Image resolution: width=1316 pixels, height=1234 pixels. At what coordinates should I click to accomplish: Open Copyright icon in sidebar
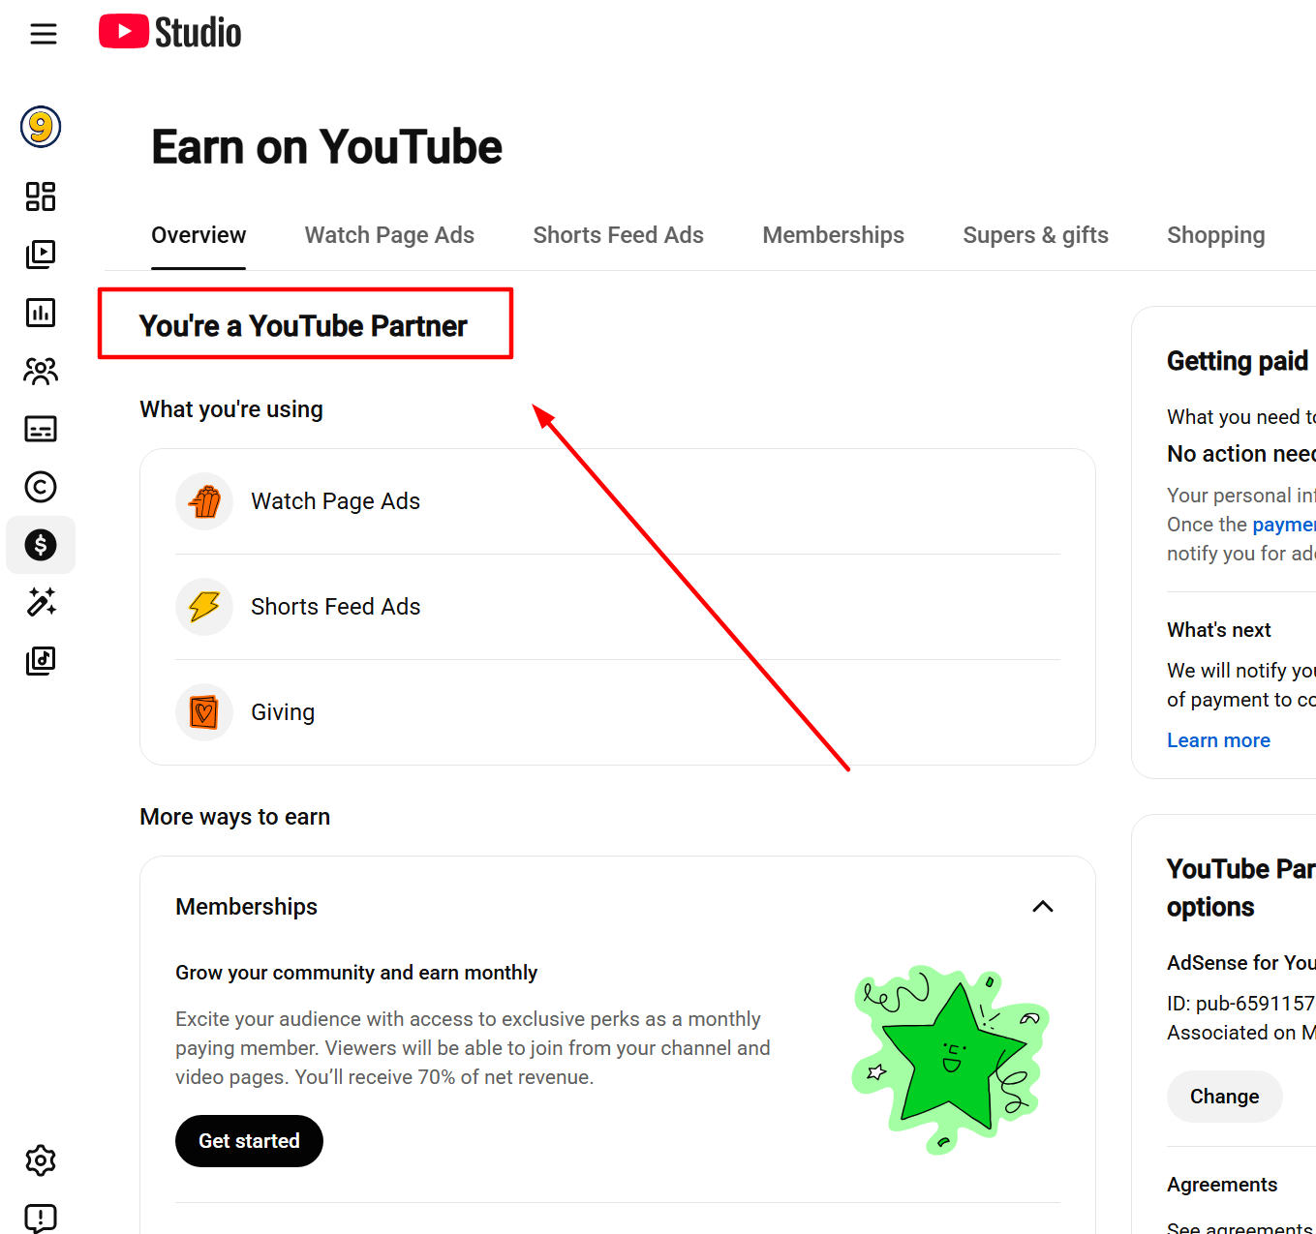tap(41, 487)
